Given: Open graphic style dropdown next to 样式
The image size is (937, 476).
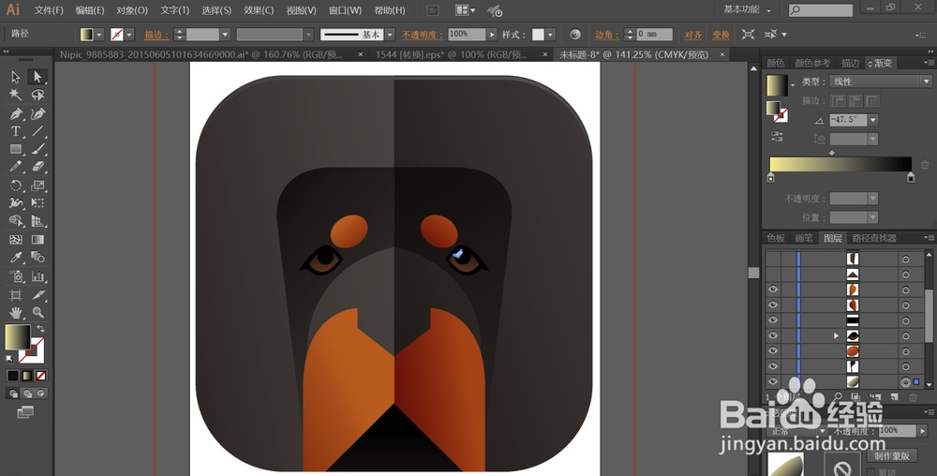Looking at the screenshot, I should tap(550, 35).
